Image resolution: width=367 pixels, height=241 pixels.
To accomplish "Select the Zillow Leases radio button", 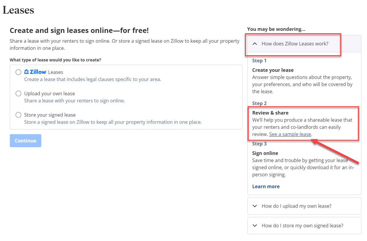I will pos(18,72).
